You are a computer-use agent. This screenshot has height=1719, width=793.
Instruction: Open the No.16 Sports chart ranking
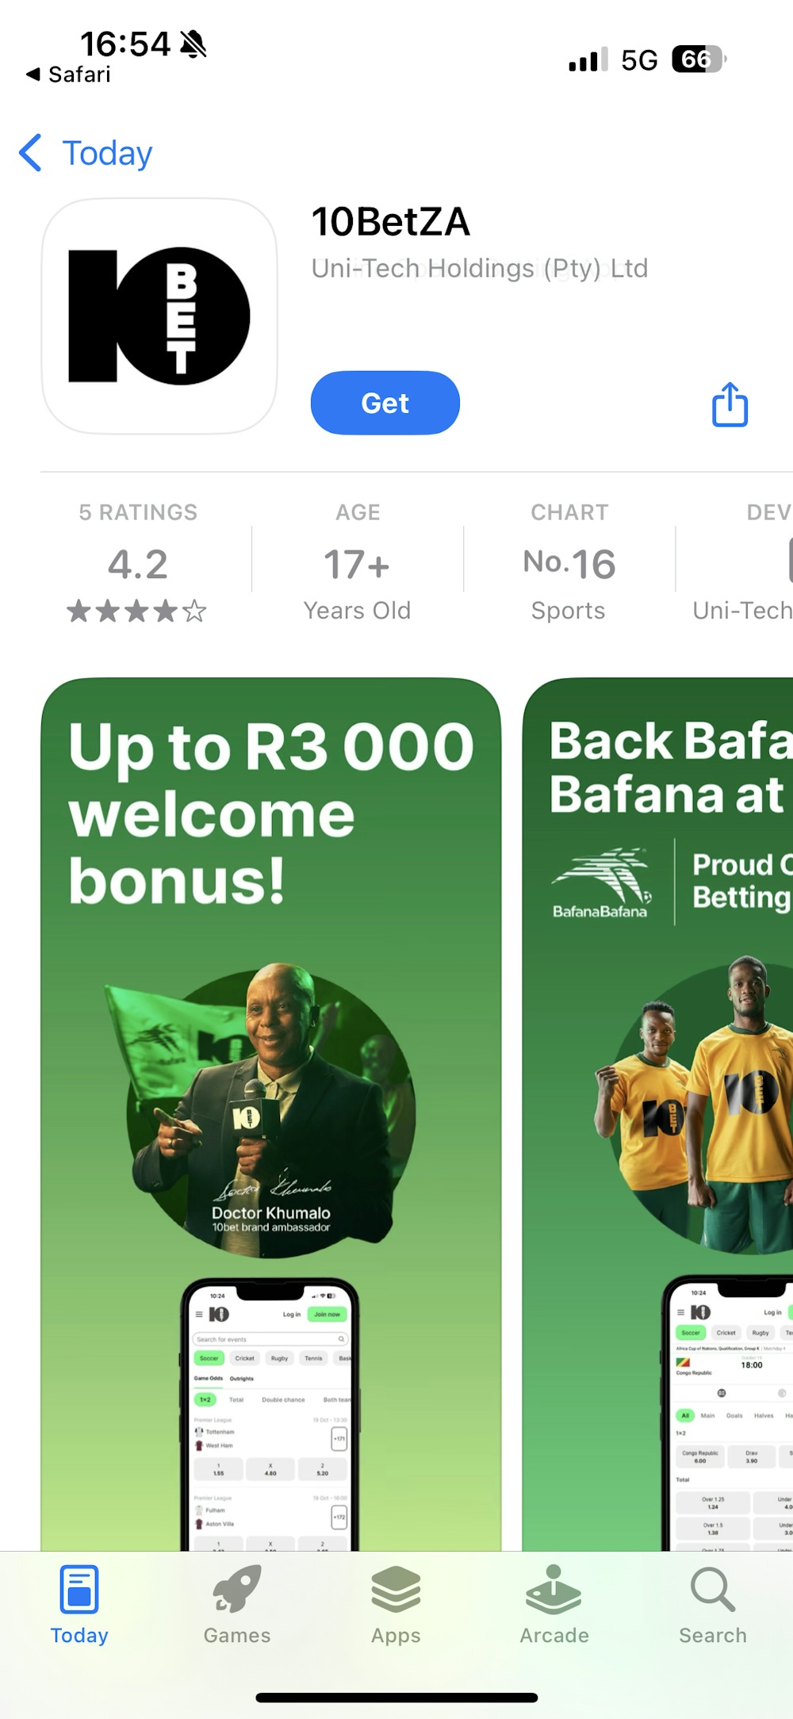pyautogui.click(x=569, y=563)
